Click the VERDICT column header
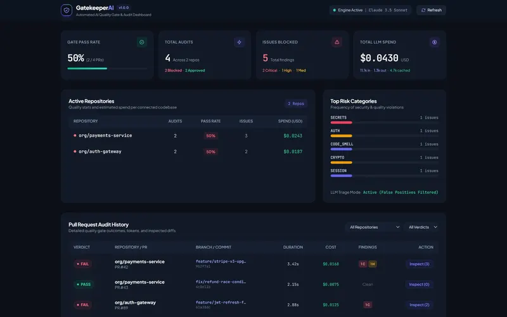 (82, 247)
